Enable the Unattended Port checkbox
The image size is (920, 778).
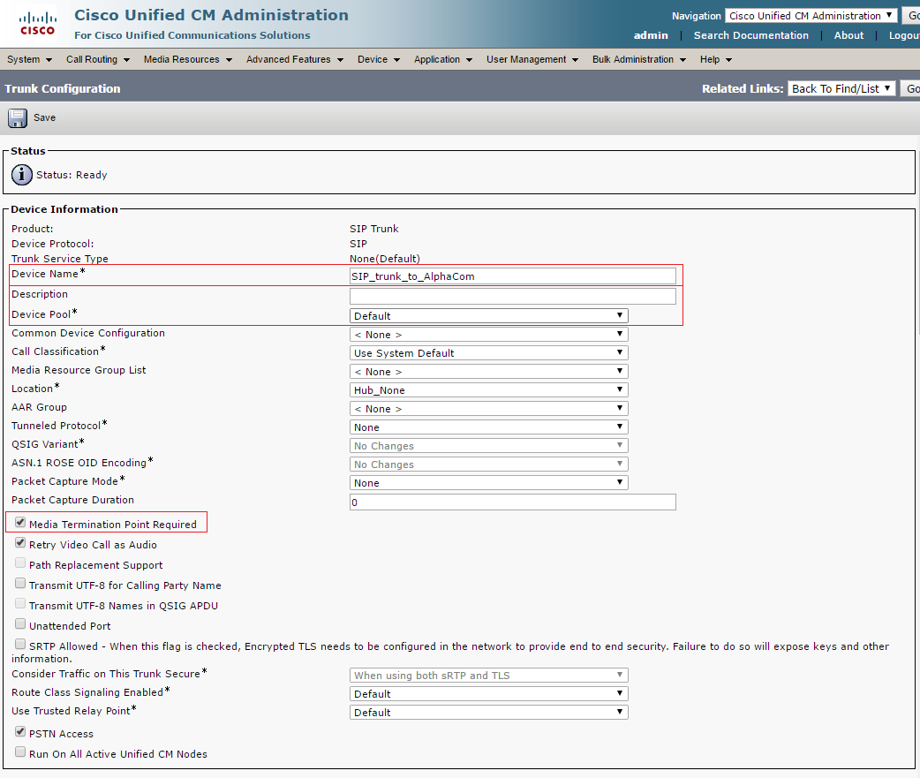click(x=20, y=624)
